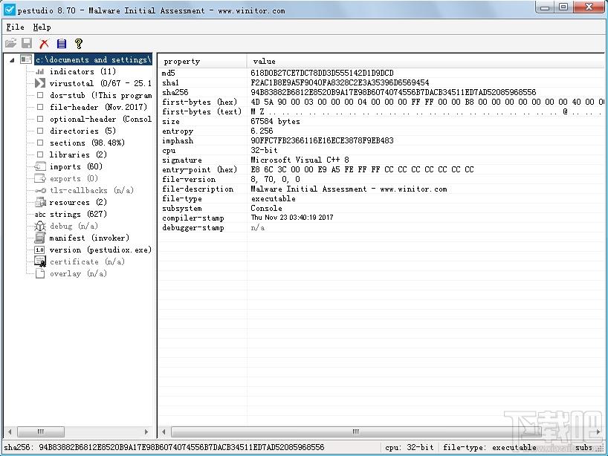Click the details panel horizontal scrollbar thumb
The image size is (608, 456).
[x=355, y=431]
